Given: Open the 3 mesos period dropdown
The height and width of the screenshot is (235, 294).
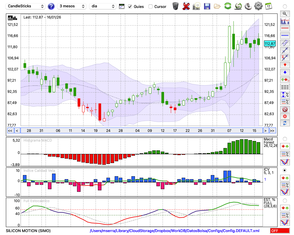Looking at the screenshot, I should [72, 6].
